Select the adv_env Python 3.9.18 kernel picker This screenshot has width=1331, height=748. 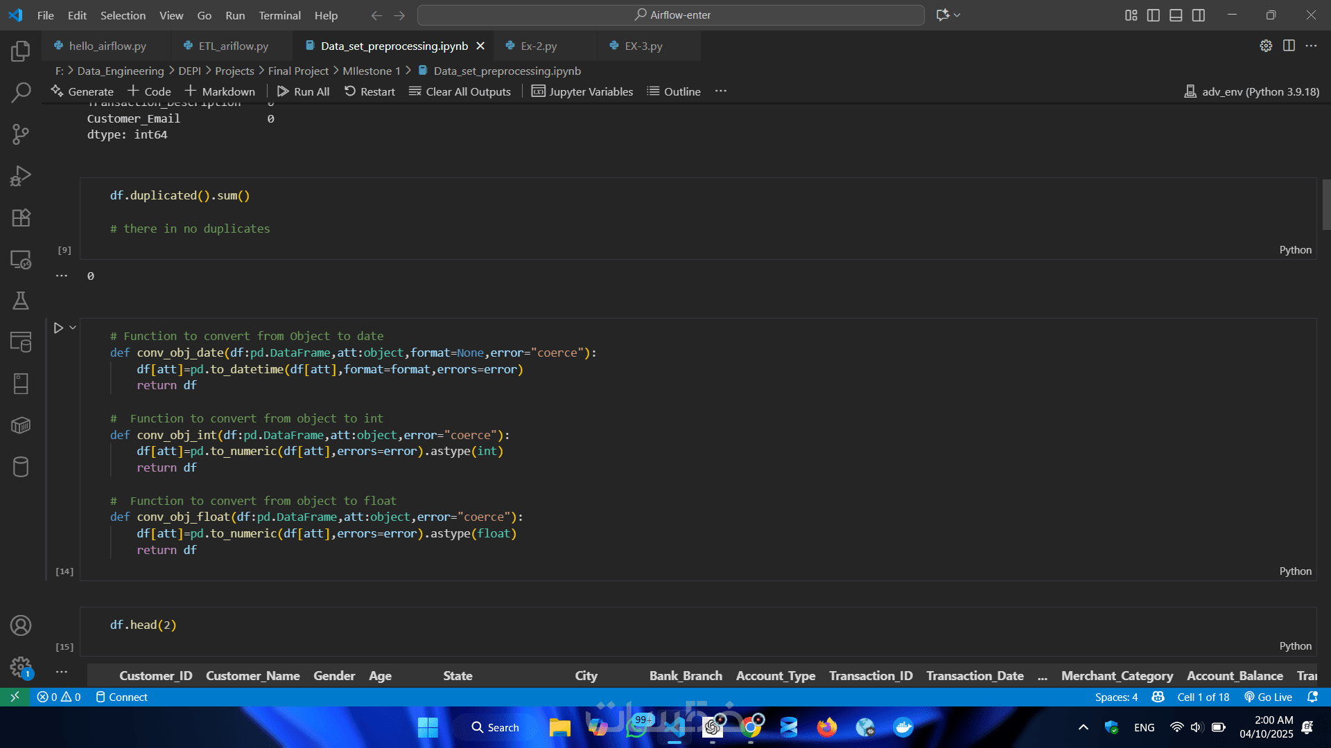tap(1251, 91)
